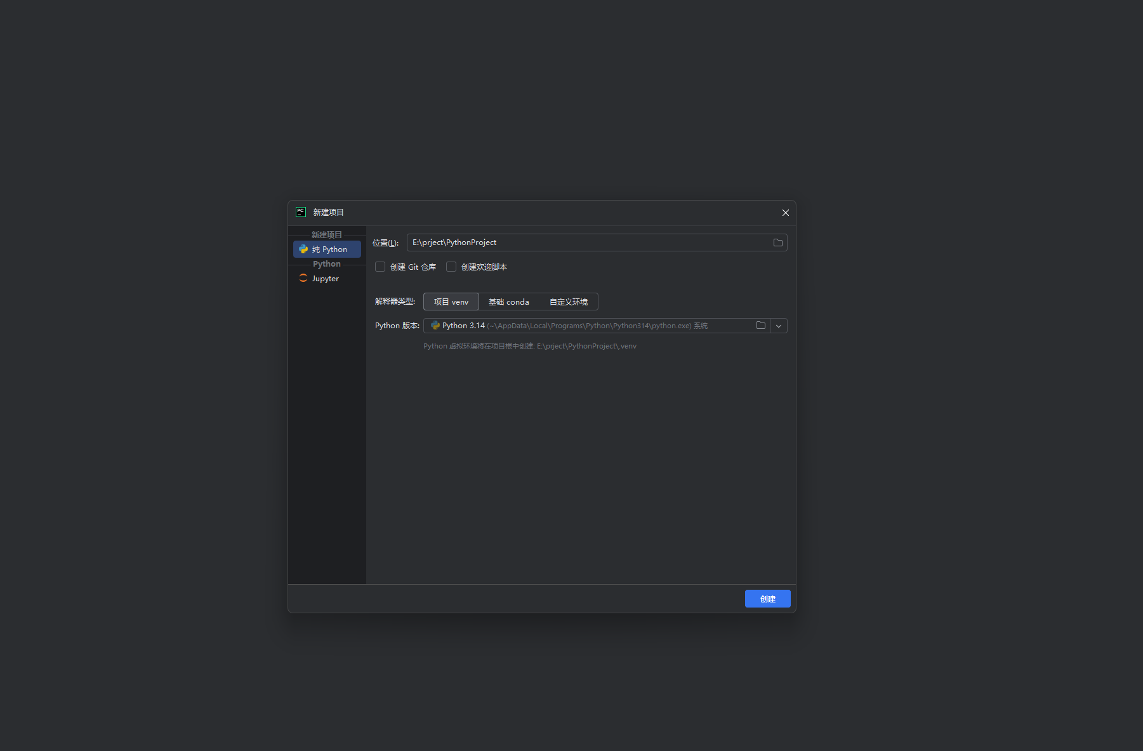Choose the 自定义环境 tab
Viewport: 1143px width, 751px height.
[568, 302]
